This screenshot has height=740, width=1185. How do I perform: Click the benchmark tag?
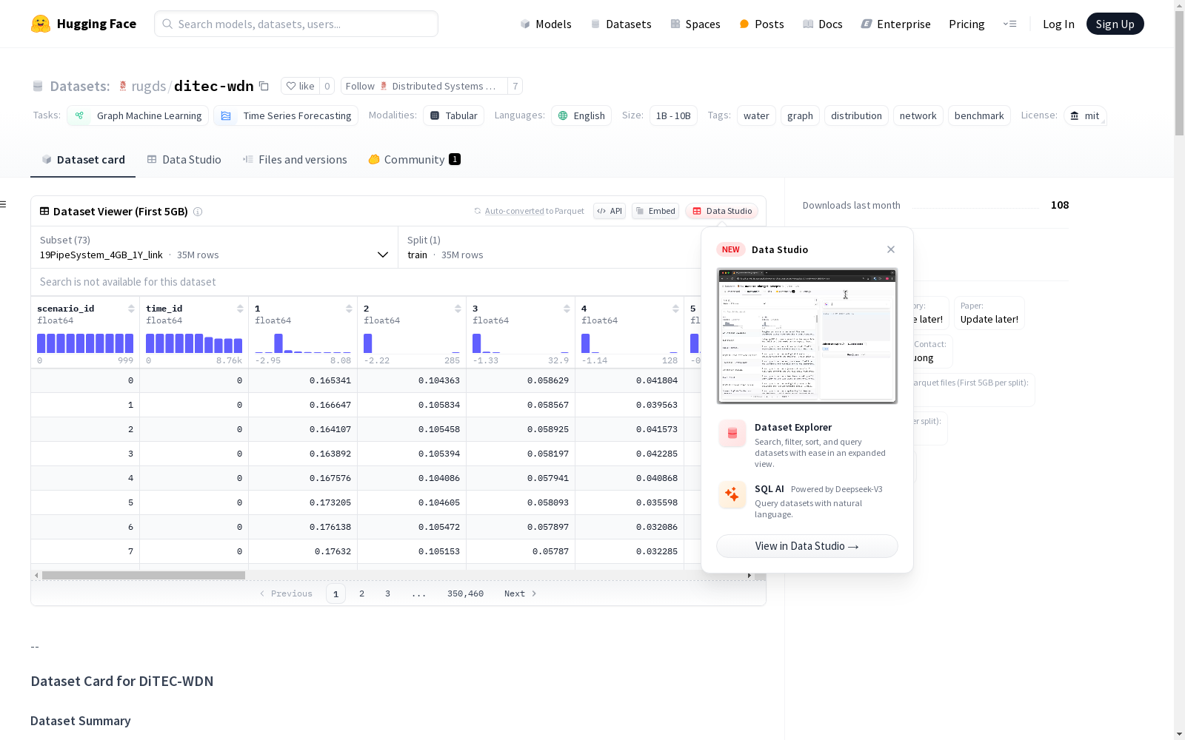tap(979, 115)
